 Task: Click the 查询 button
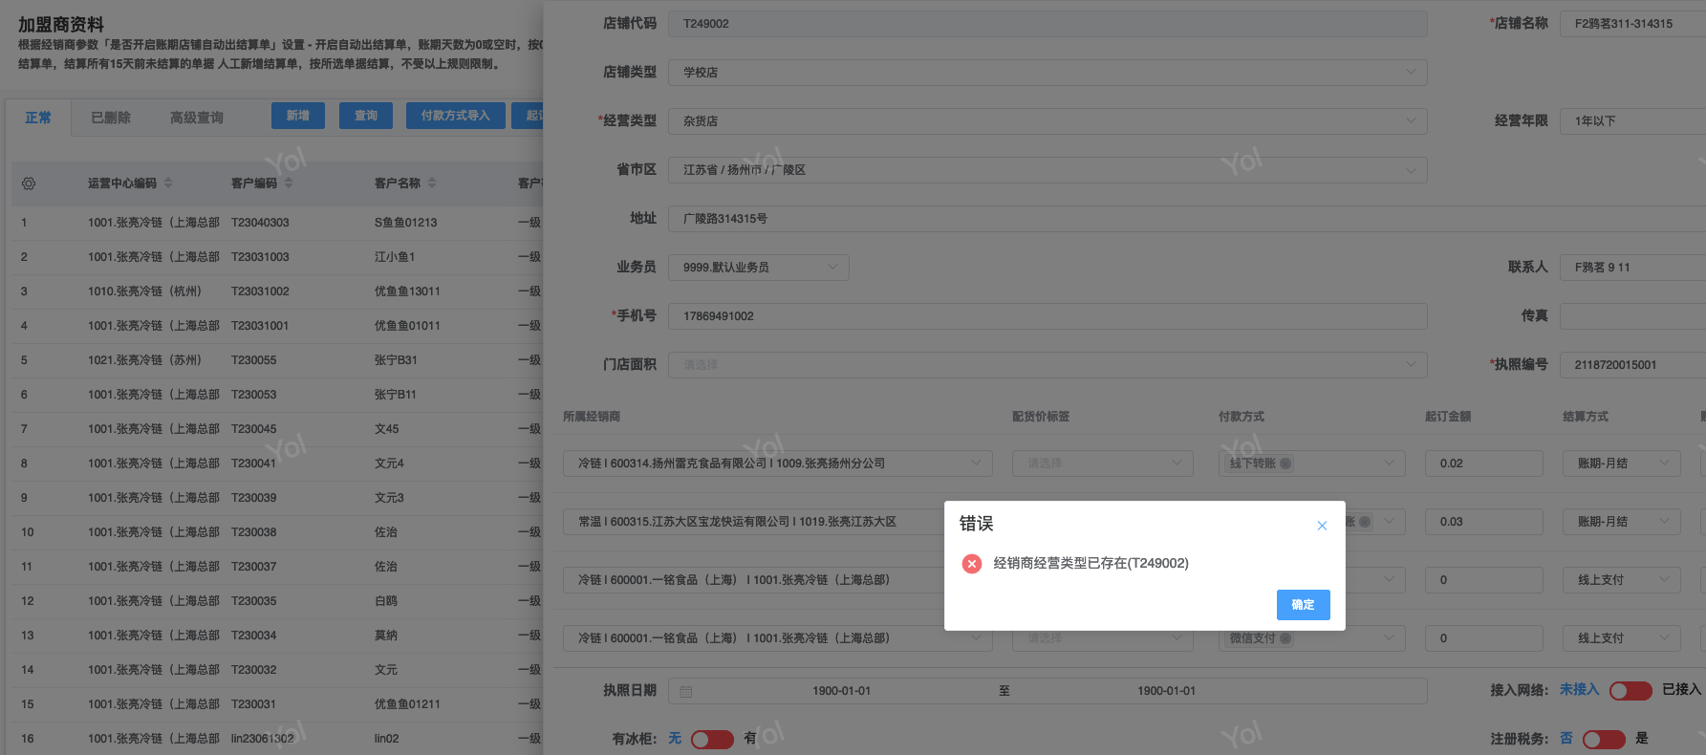366,116
